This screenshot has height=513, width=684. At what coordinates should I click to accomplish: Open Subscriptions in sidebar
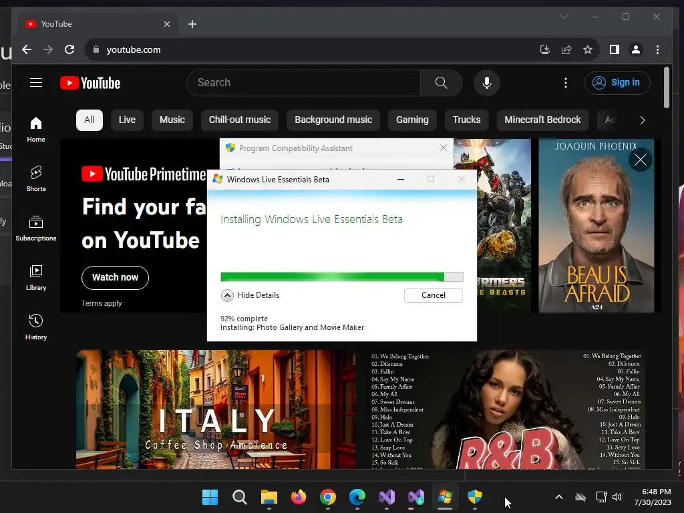(36, 228)
